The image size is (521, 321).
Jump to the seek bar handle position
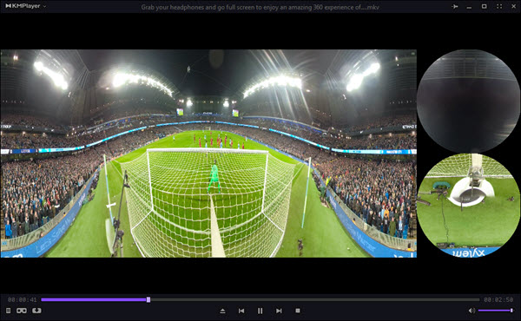coord(148,300)
